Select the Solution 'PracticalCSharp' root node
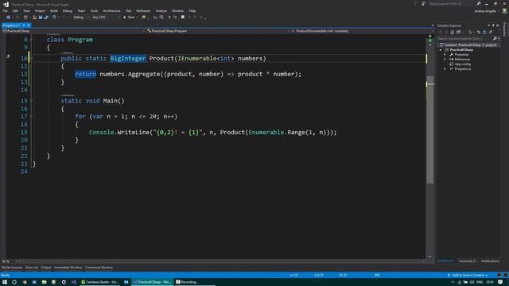The height and width of the screenshot is (286, 509). tap(468, 45)
